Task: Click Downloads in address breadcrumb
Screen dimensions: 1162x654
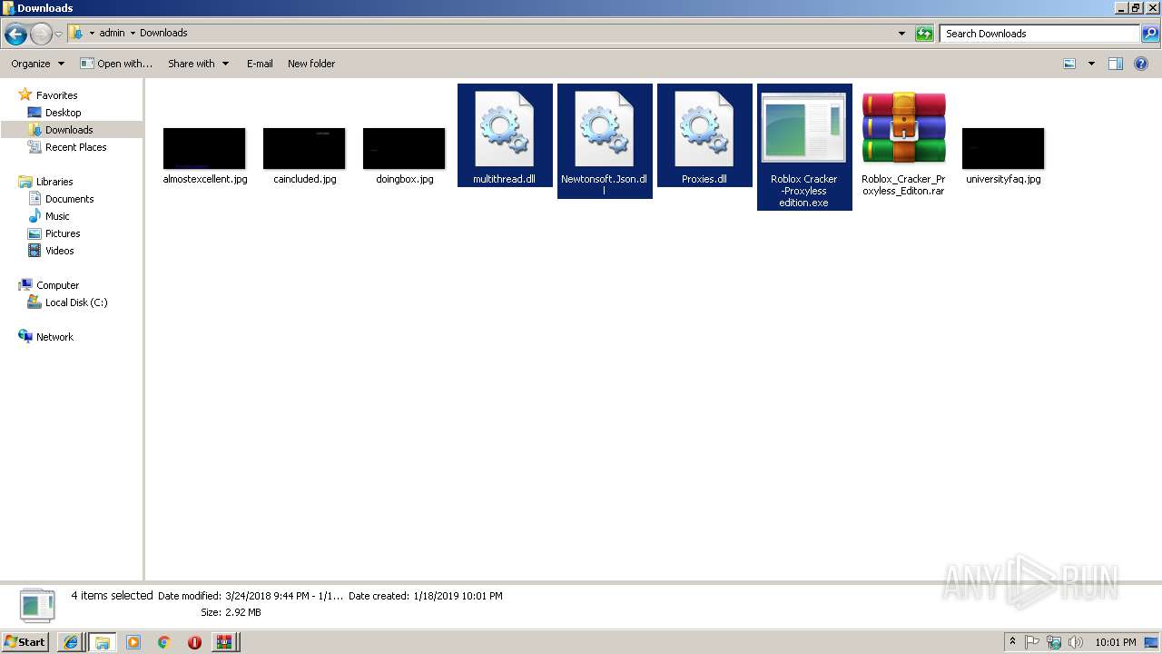Action: (x=163, y=33)
